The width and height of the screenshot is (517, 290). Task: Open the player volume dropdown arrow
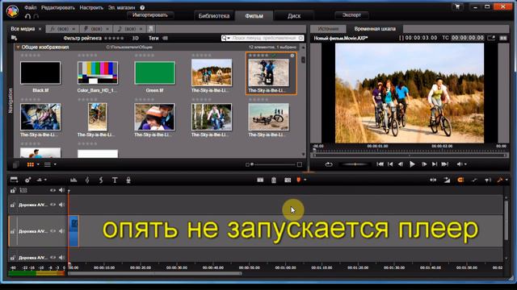click(x=465, y=164)
